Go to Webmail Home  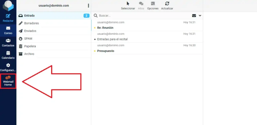pos(8,81)
